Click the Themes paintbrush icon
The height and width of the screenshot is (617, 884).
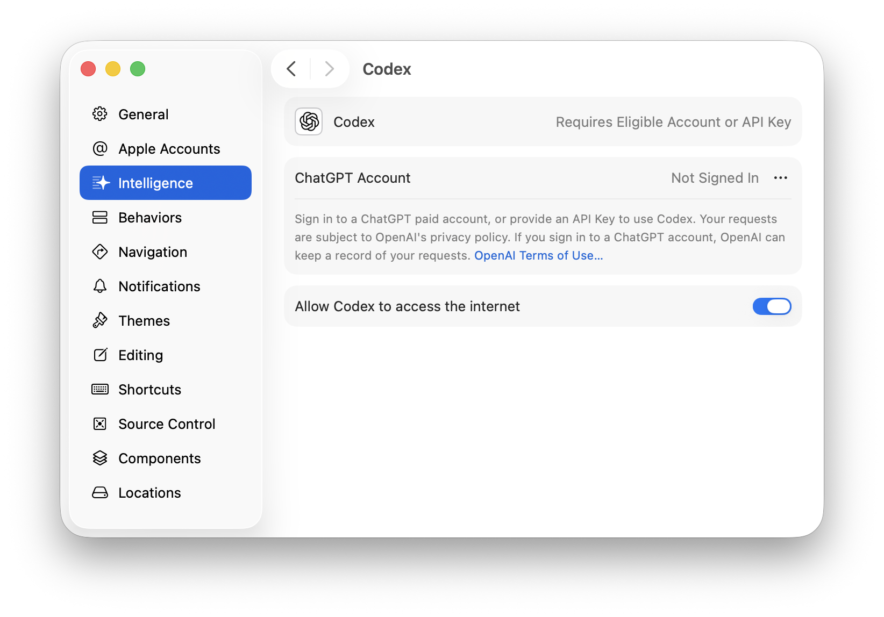tap(100, 320)
